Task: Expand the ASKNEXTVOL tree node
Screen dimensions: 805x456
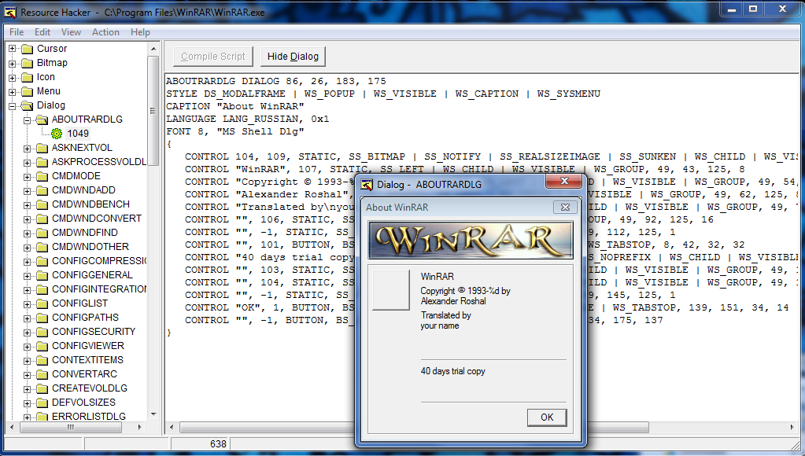Action: pos(28,149)
